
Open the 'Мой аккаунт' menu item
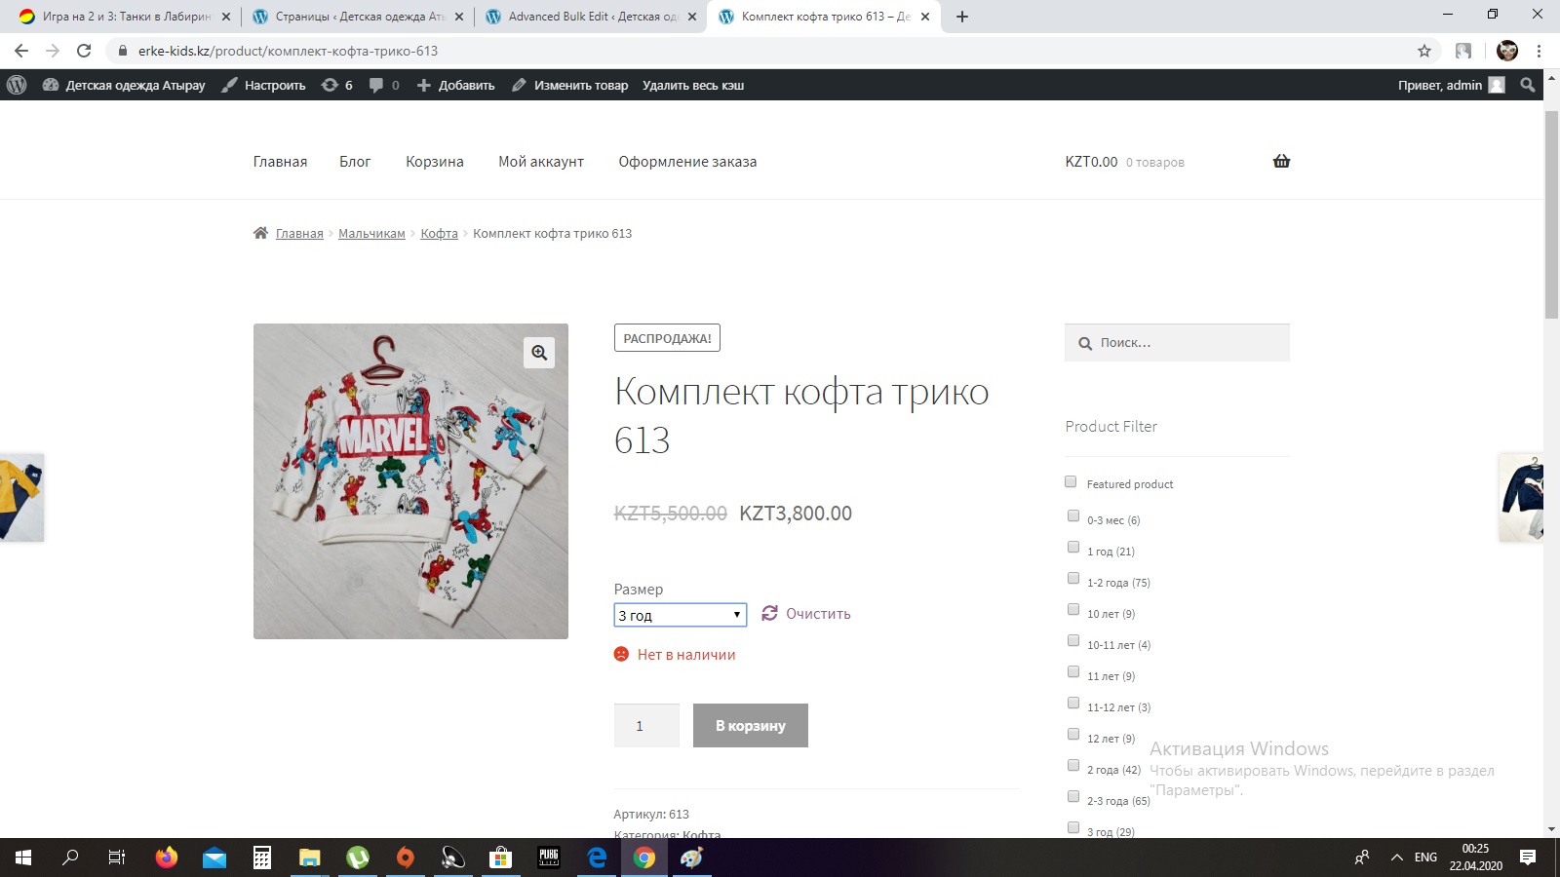tap(541, 162)
